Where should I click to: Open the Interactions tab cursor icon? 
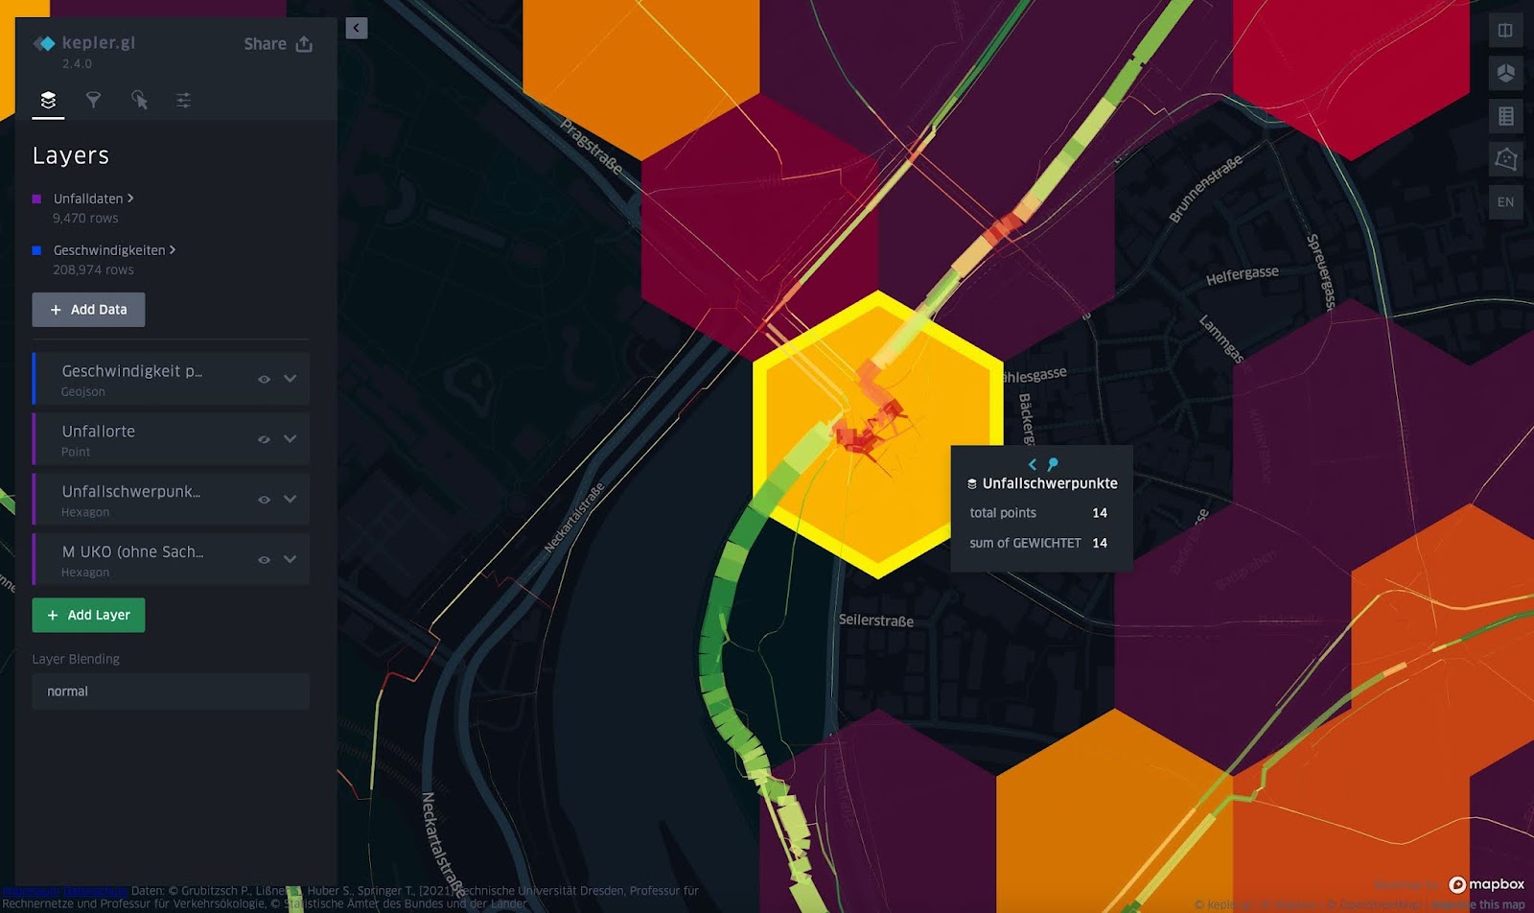coord(139,100)
